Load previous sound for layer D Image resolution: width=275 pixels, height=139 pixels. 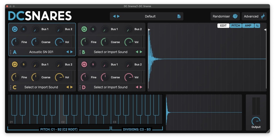tap(137, 87)
